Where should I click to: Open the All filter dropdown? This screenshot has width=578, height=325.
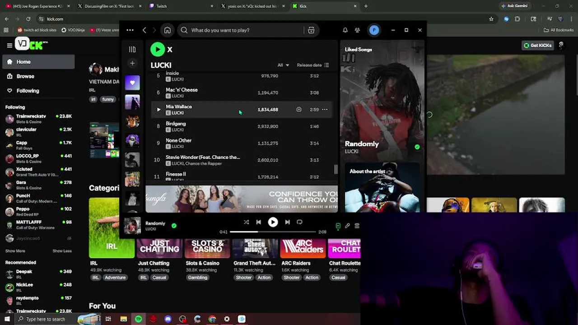[x=283, y=65]
